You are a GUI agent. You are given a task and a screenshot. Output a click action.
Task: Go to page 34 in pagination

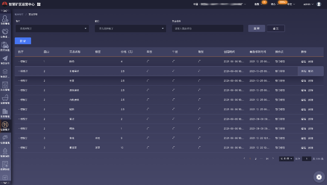pos(267,159)
